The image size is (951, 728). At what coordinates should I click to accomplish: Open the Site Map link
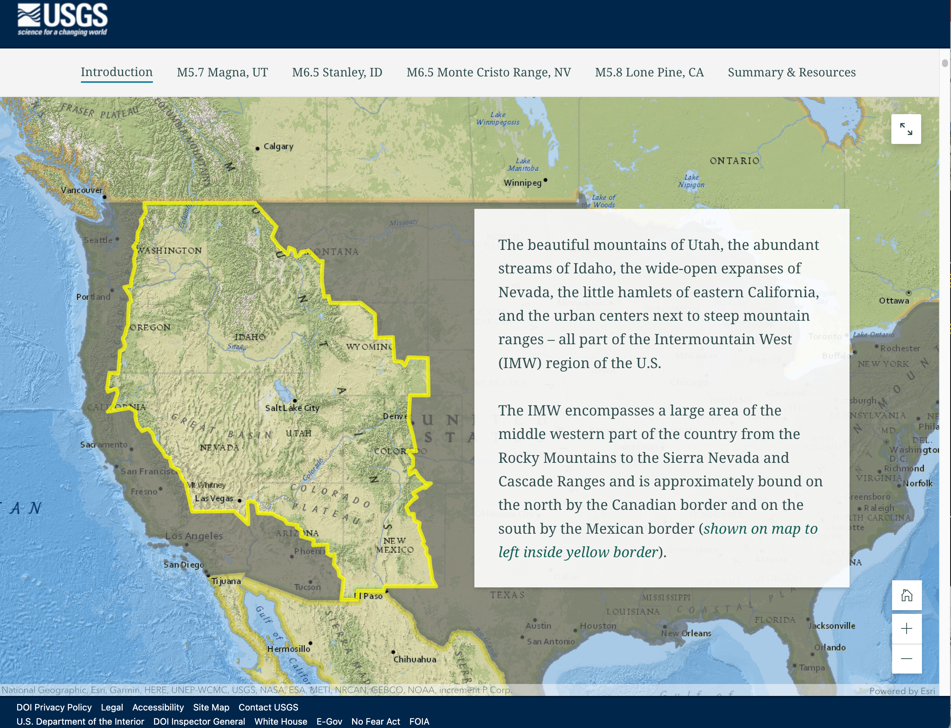pyautogui.click(x=211, y=707)
